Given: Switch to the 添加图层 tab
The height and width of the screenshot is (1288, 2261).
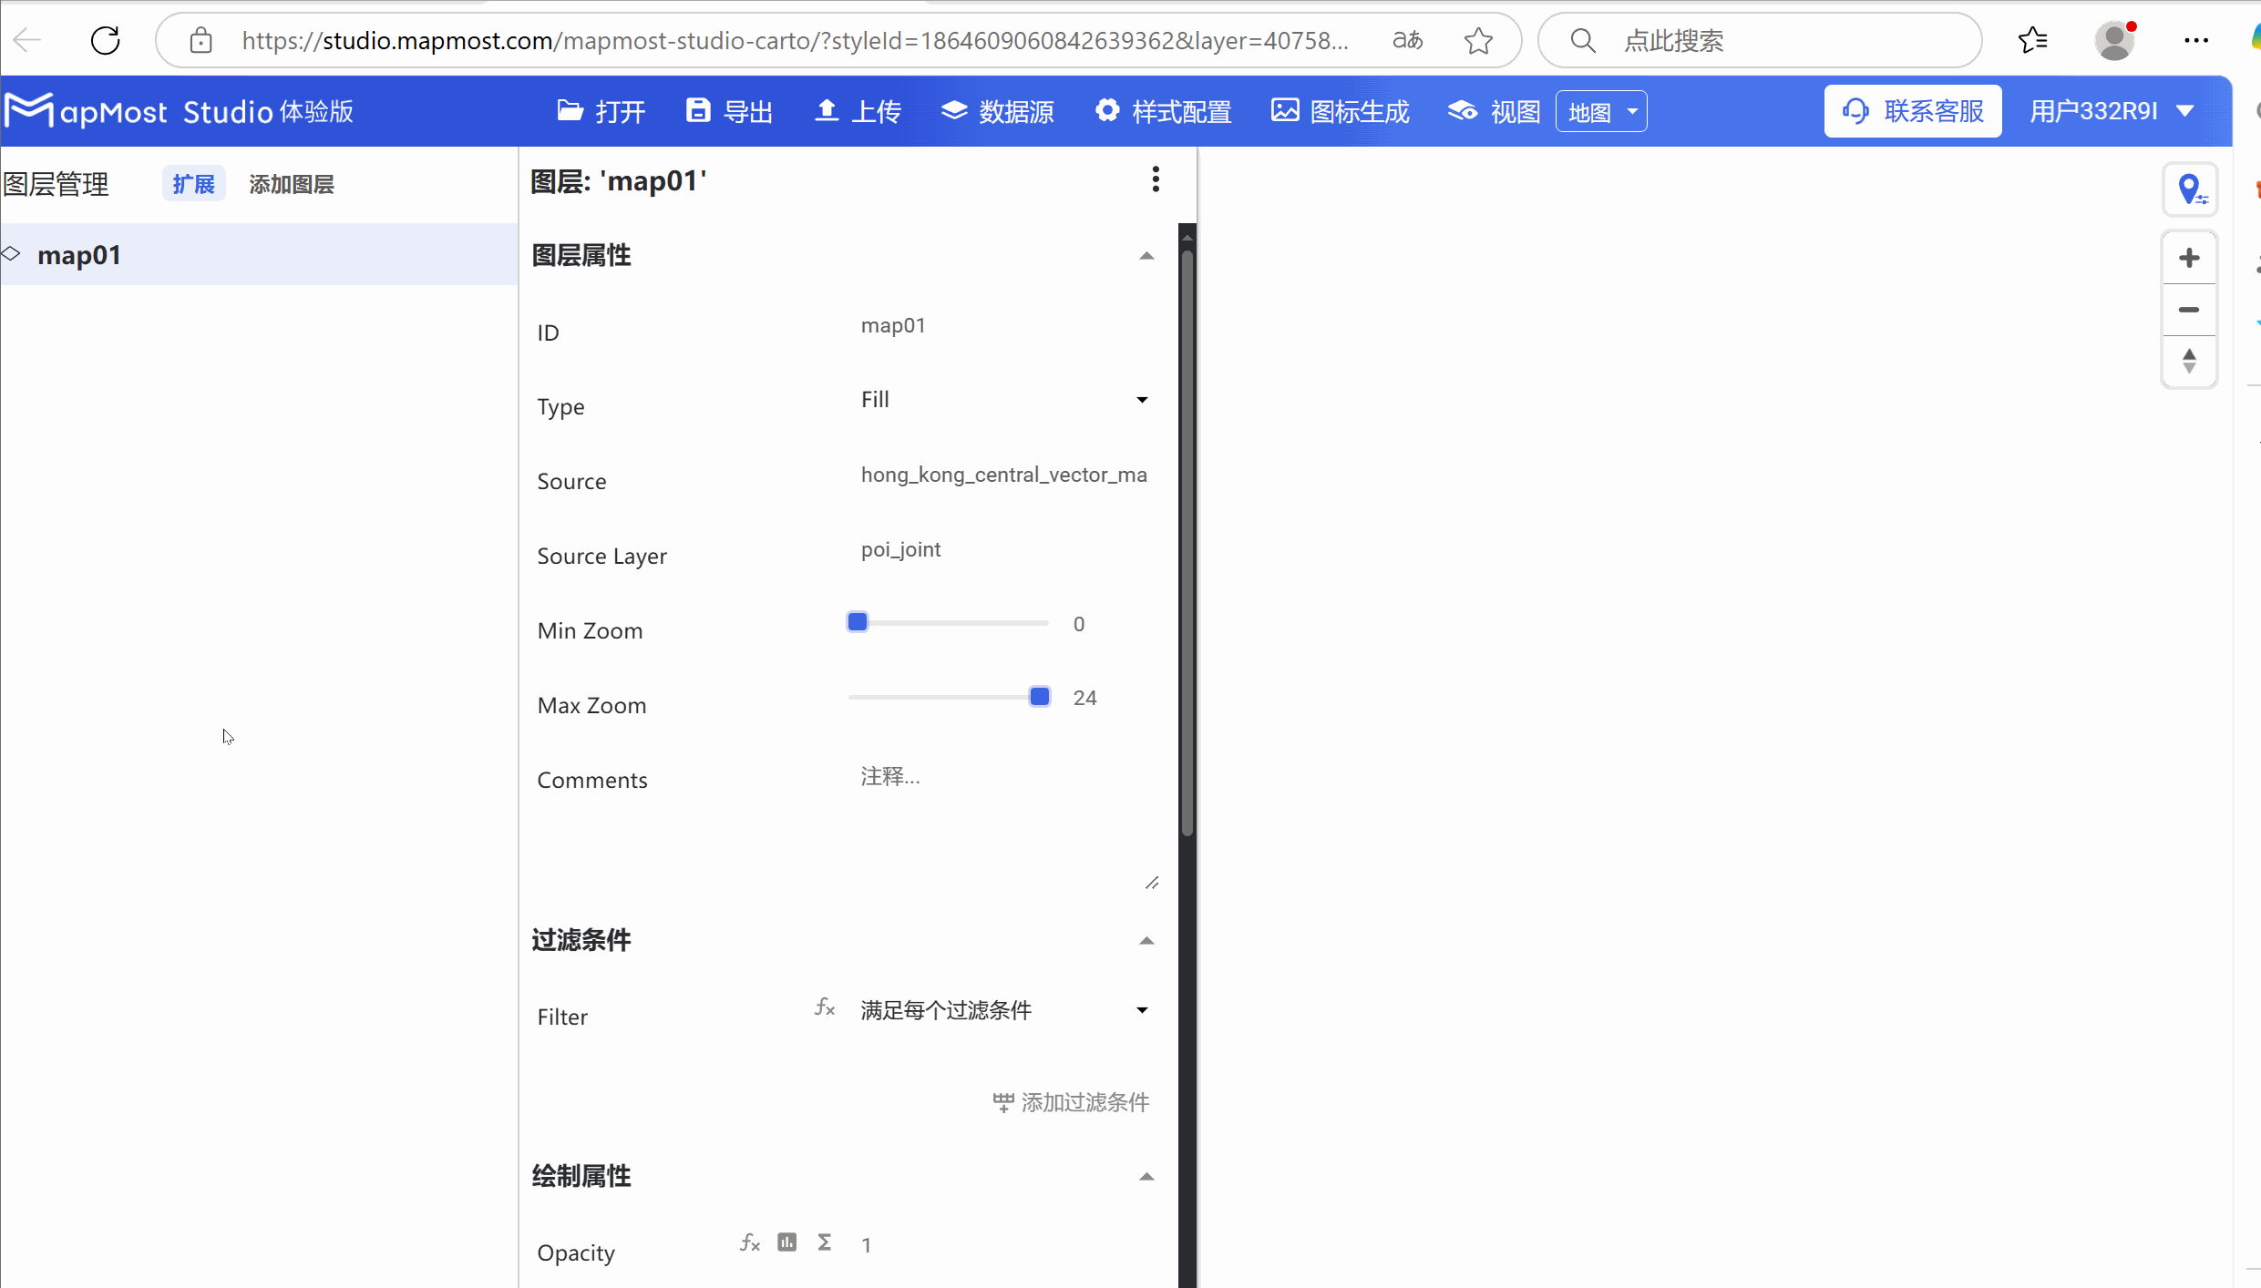Looking at the screenshot, I should coord(291,184).
